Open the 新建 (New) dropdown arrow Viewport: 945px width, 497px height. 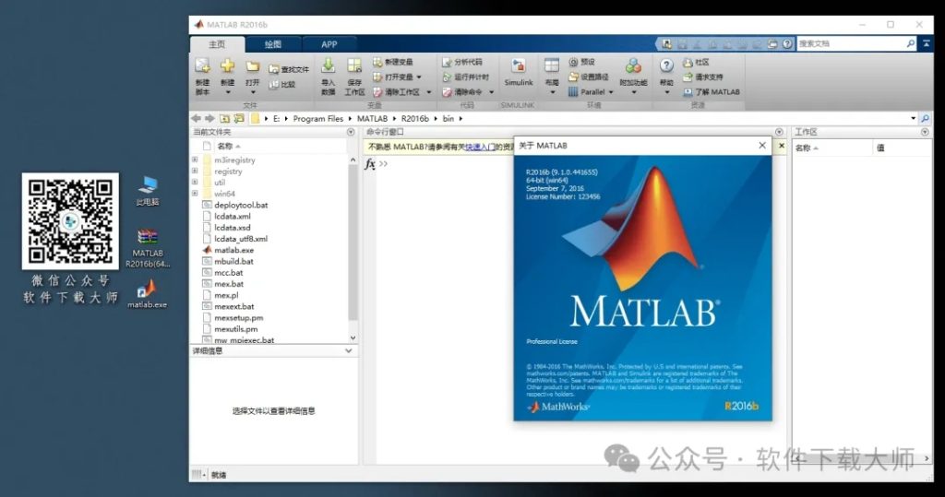point(228,93)
